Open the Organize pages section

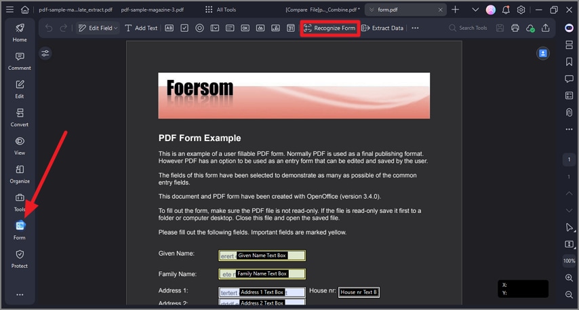[20, 174]
